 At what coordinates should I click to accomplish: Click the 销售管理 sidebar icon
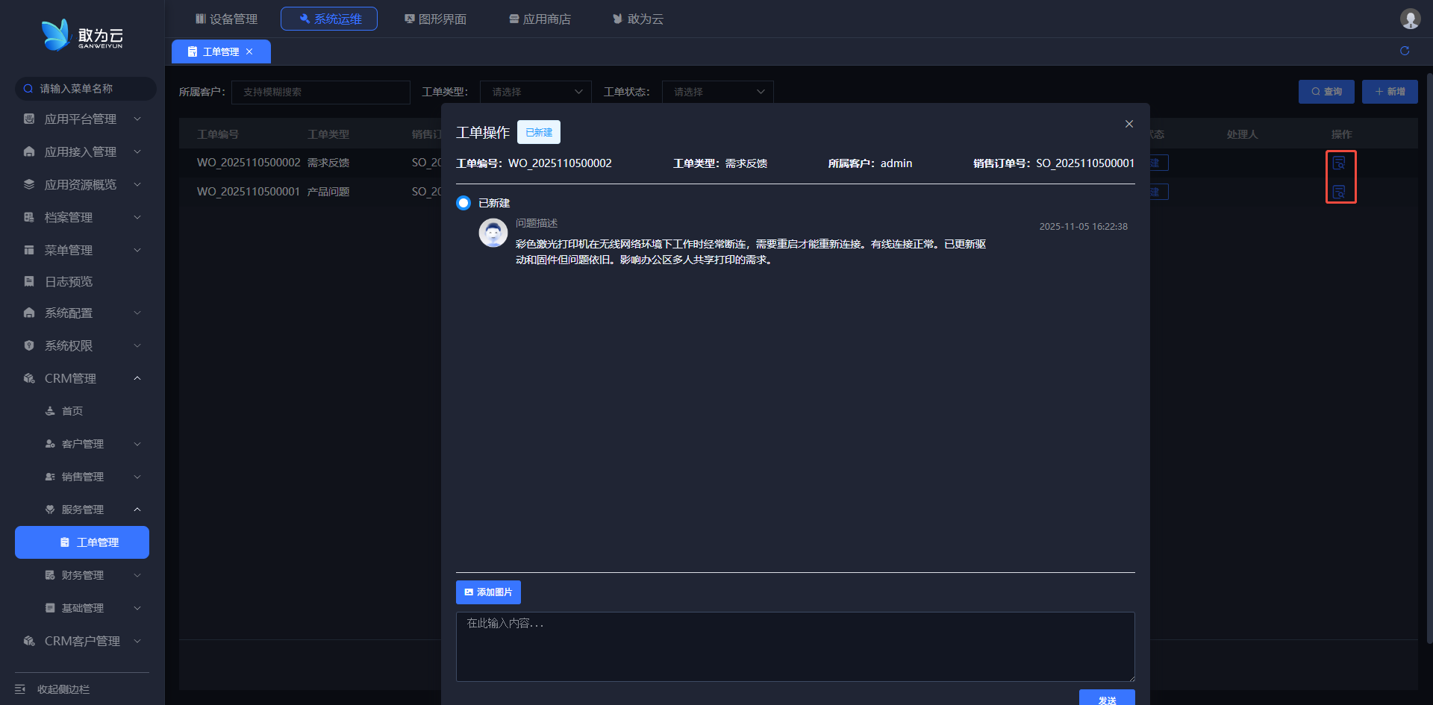[50, 477]
